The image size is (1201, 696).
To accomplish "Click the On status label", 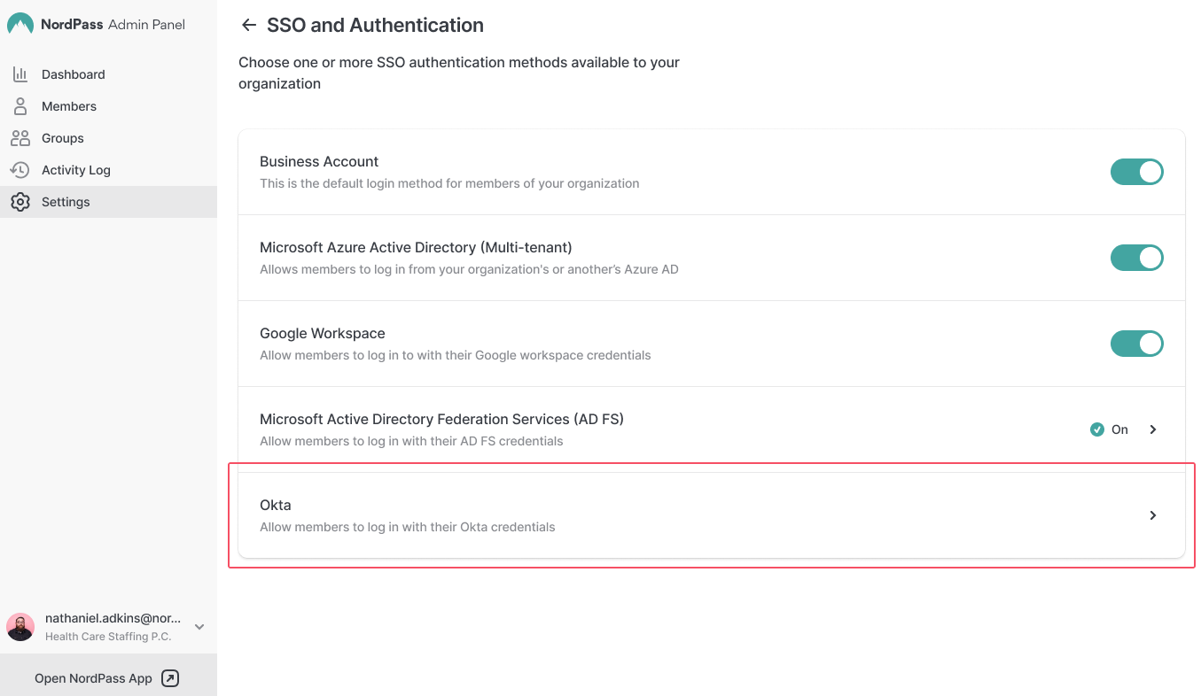I will (x=1119, y=429).
